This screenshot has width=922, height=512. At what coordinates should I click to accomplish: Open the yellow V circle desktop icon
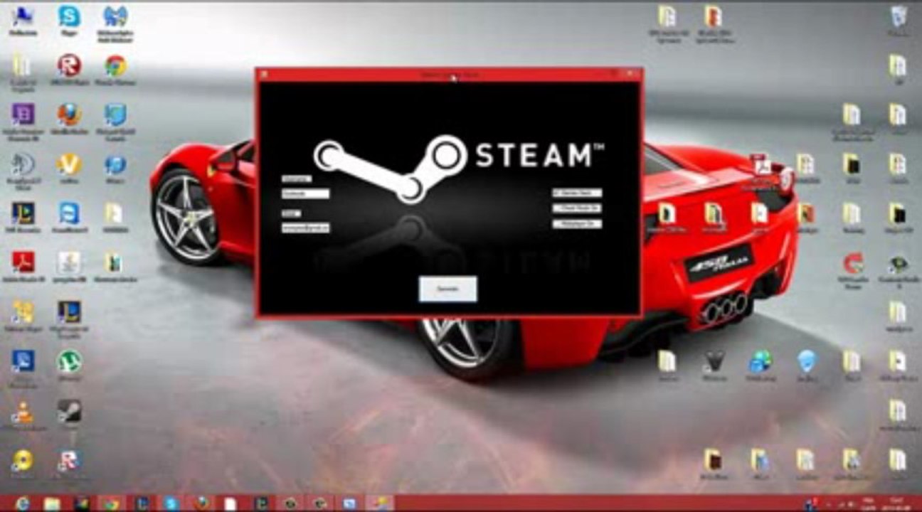[x=69, y=164]
